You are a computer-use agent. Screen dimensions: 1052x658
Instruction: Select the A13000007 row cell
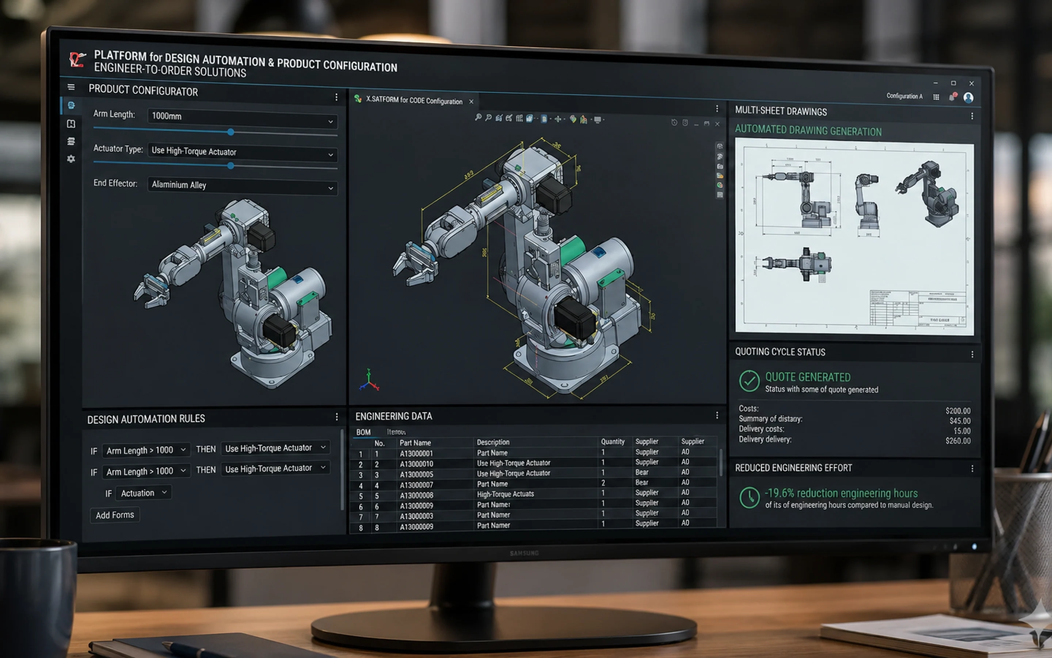416,485
